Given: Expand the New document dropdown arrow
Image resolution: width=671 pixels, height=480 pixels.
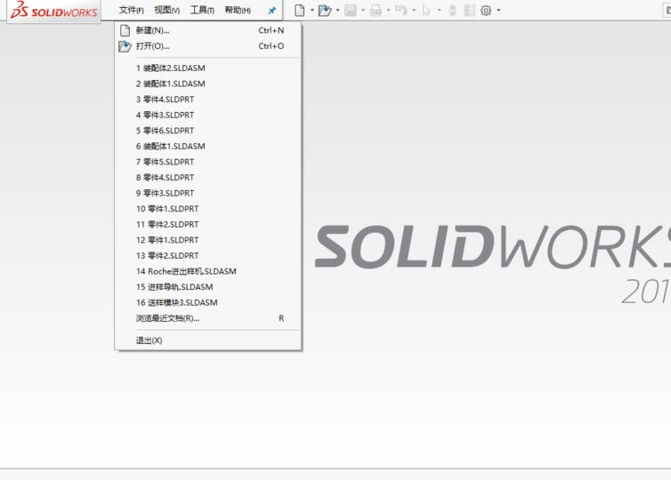Looking at the screenshot, I should (312, 11).
